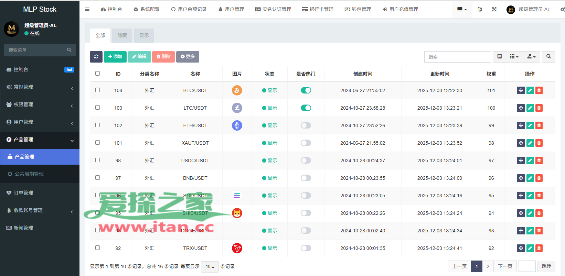Enable hot toggle for ETH/USDT
Image resolution: width=565 pixels, height=276 pixels.
tap(306, 125)
